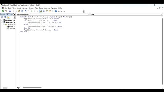Open the Insert menu

pos(19,8)
